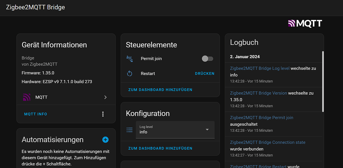343x168 pixels.
Task: Click the Automatisierungen heading
Action: [52, 140]
